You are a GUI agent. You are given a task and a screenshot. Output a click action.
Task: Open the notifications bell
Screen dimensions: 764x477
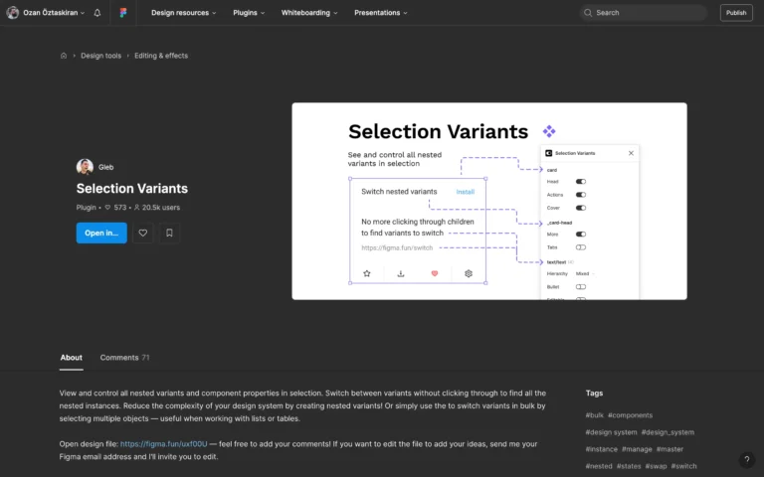pyautogui.click(x=97, y=13)
